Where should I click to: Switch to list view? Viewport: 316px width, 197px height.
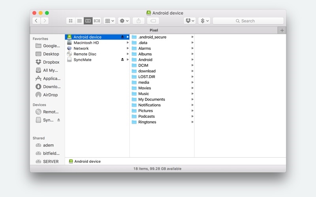point(79,21)
